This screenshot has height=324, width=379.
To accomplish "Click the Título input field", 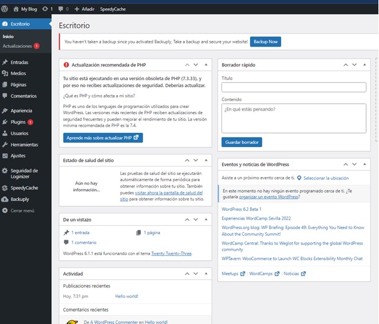I will [293, 88].
